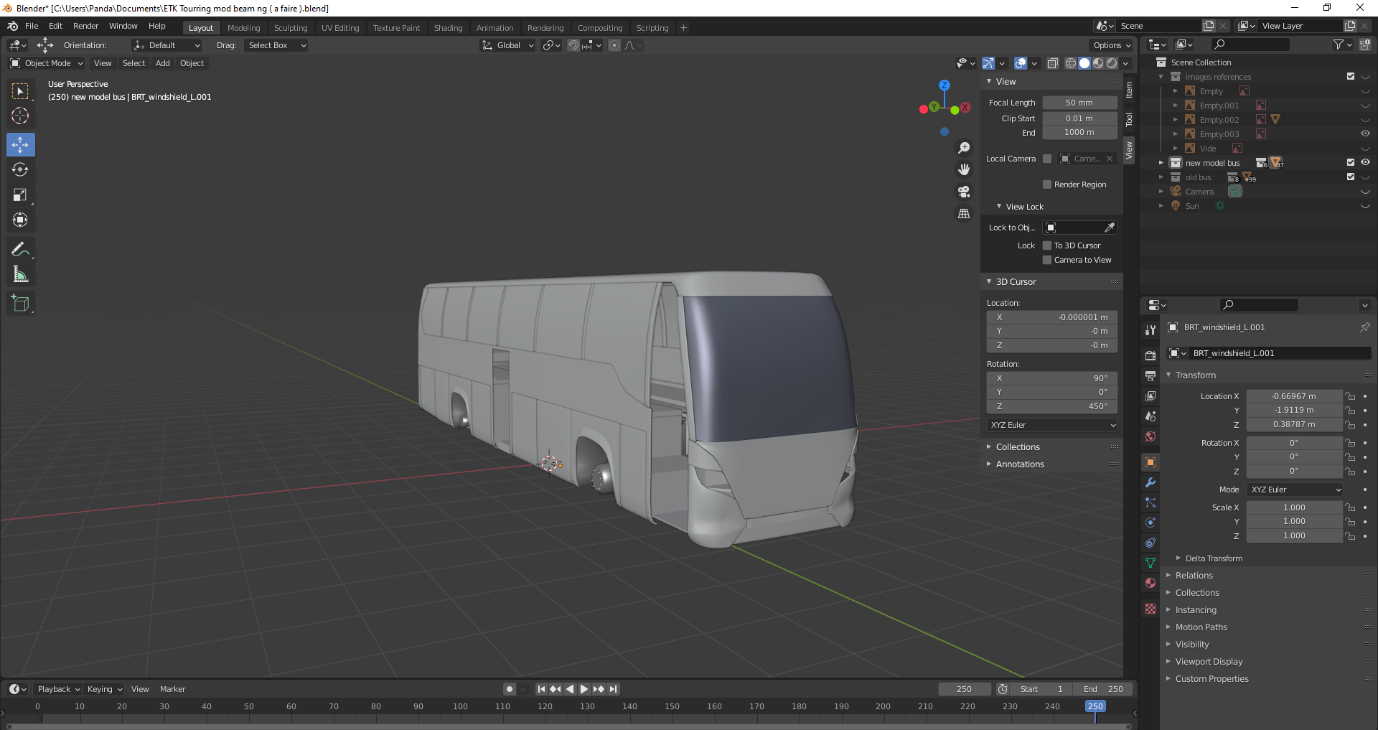
Task: Open the Item tab in sidebar
Action: [1129, 90]
